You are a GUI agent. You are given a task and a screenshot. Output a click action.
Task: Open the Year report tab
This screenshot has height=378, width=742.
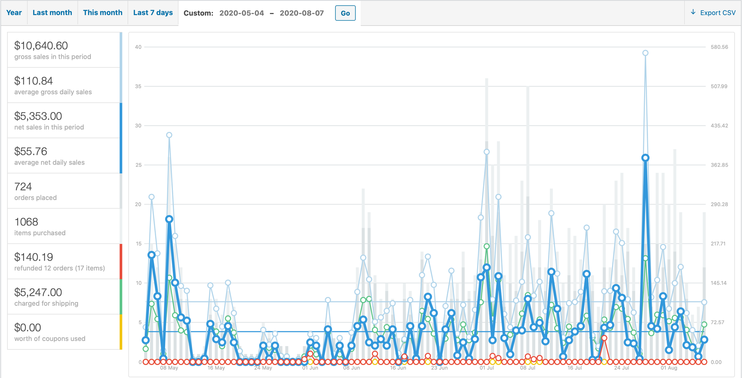14,13
